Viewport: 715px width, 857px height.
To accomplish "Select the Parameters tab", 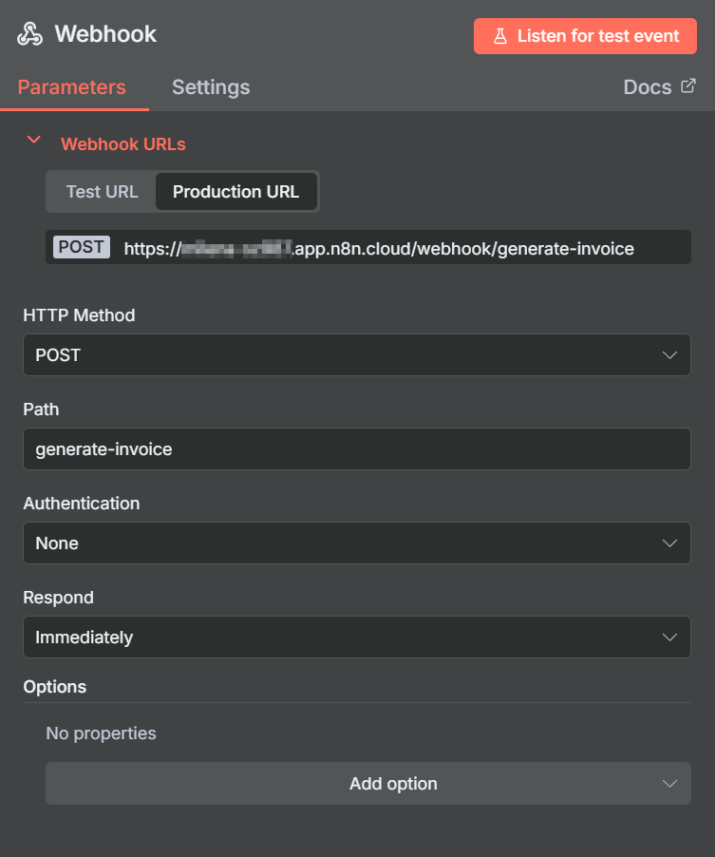I will (x=71, y=86).
